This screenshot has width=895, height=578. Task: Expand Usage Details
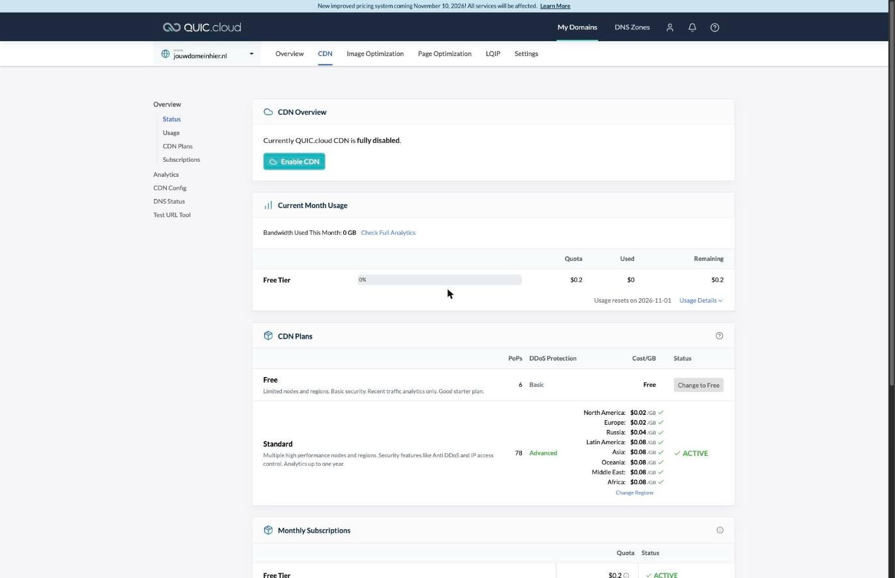(x=701, y=301)
